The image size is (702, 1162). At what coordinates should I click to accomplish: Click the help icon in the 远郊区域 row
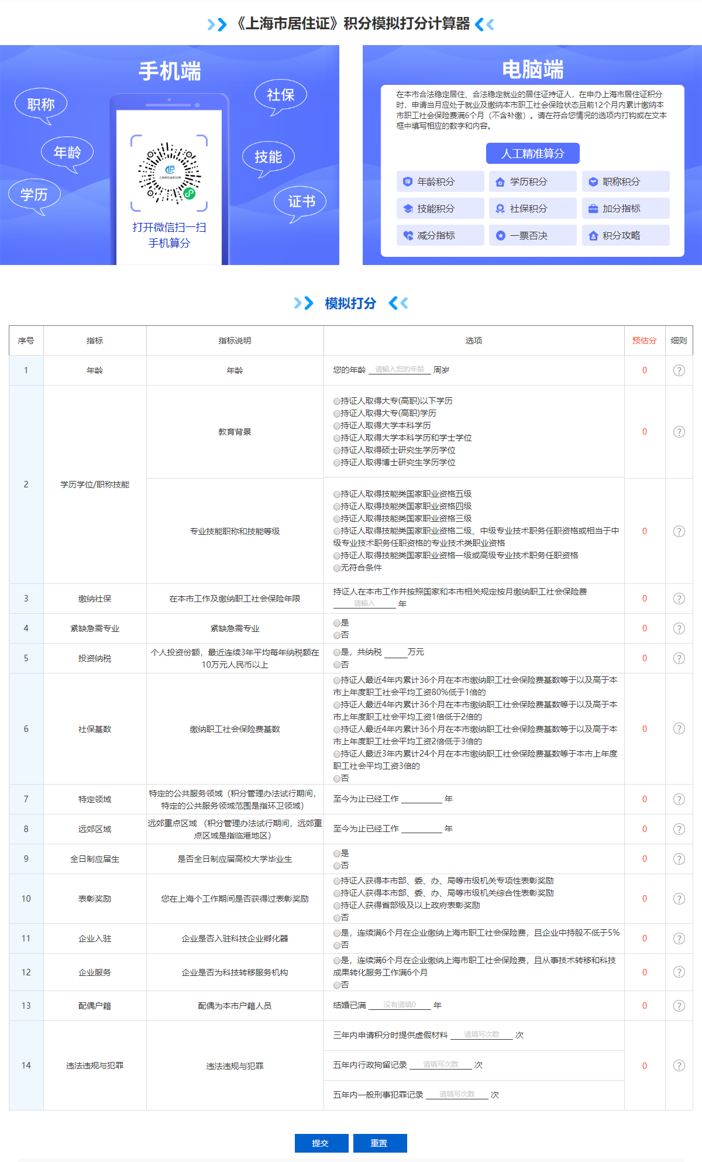click(x=679, y=829)
